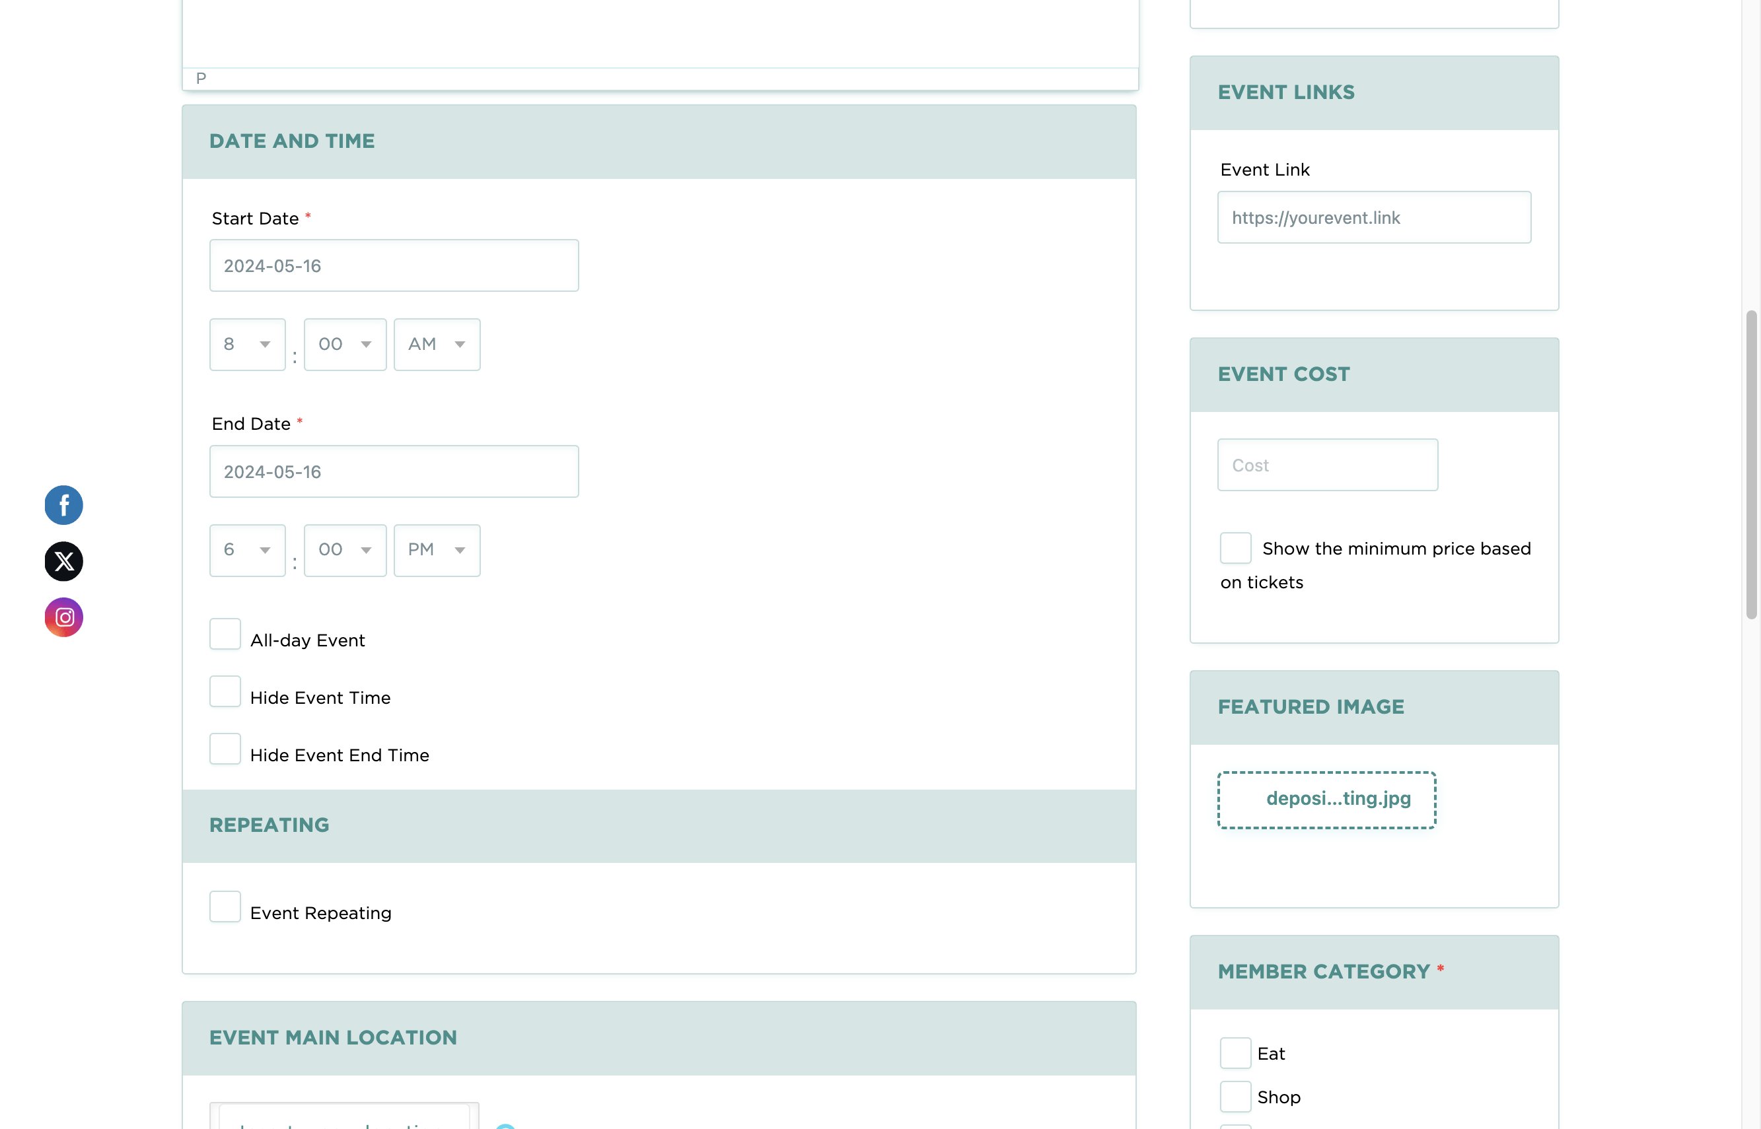Open the Facebook share icon
The image size is (1761, 1129).
coord(64,505)
